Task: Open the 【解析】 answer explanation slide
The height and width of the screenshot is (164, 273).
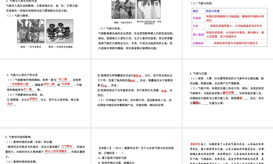Action: (x=228, y=147)
